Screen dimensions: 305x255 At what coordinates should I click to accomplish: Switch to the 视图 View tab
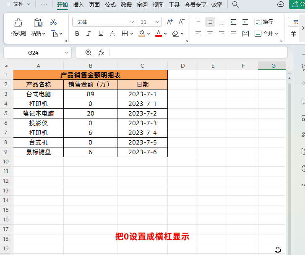point(158,5)
